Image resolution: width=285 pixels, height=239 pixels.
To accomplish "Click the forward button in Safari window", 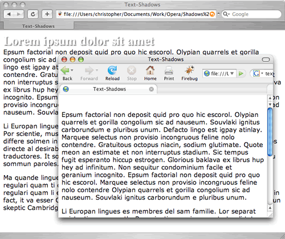I will pos(19,14).
